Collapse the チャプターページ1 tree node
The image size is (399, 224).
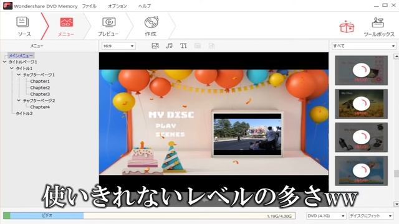(19, 75)
